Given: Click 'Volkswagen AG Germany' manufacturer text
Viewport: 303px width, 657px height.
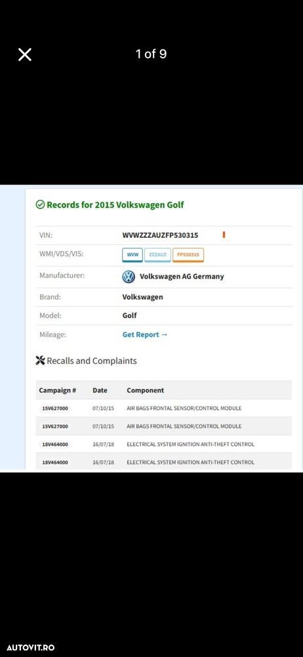Looking at the screenshot, I should pyautogui.click(x=182, y=277).
